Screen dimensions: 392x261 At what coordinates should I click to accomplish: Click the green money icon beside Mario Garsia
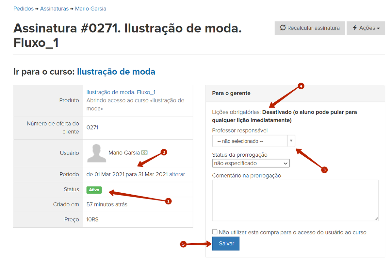click(x=144, y=152)
